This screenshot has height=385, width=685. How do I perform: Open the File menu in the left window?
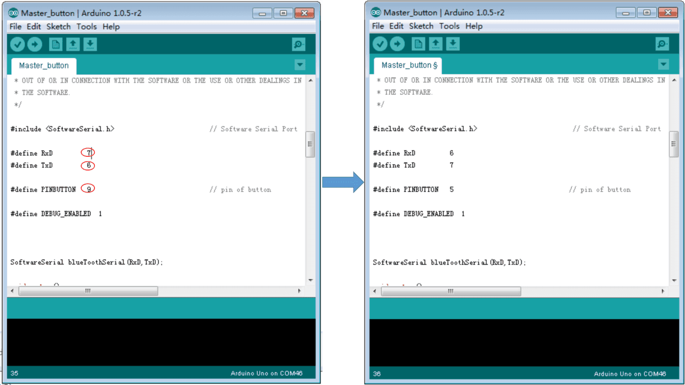[x=15, y=26]
